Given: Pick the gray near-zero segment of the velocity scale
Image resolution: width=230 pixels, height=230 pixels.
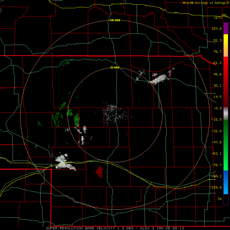Looking at the screenshot, I should pyautogui.click(x=226, y=114).
